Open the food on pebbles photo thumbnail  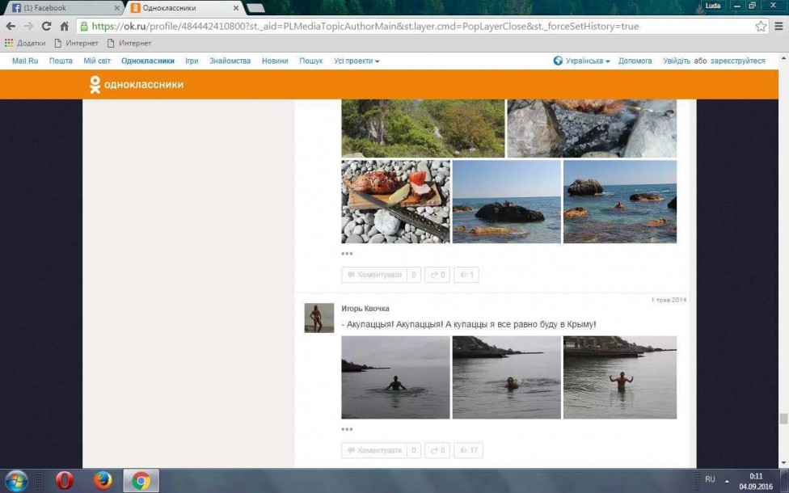[395, 201]
